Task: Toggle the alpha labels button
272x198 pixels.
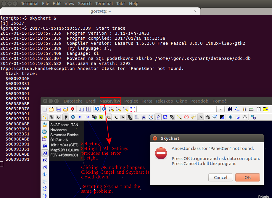Action: 201,117
